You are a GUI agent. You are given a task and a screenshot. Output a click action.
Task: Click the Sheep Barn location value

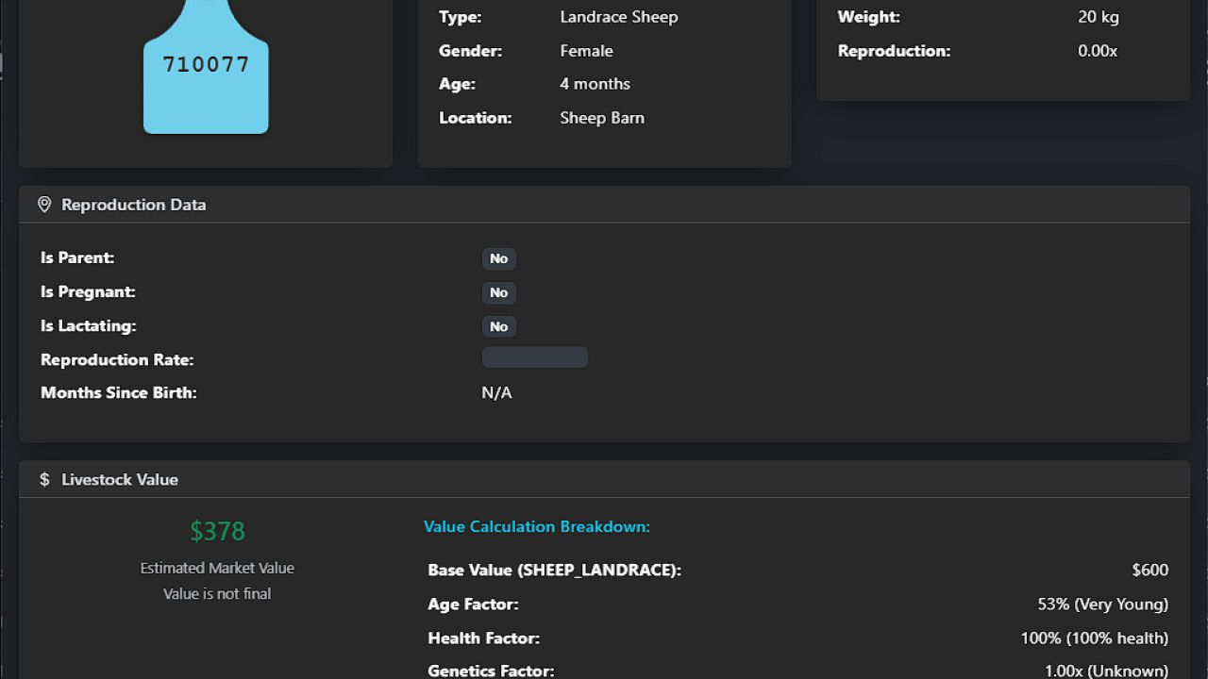point(601,118)
